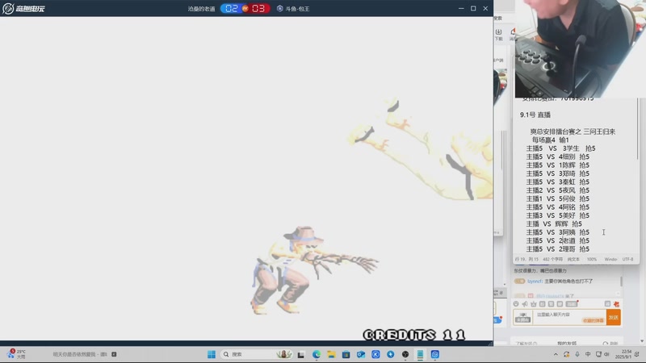Click the microphone icon in system tray

(577, 354)
